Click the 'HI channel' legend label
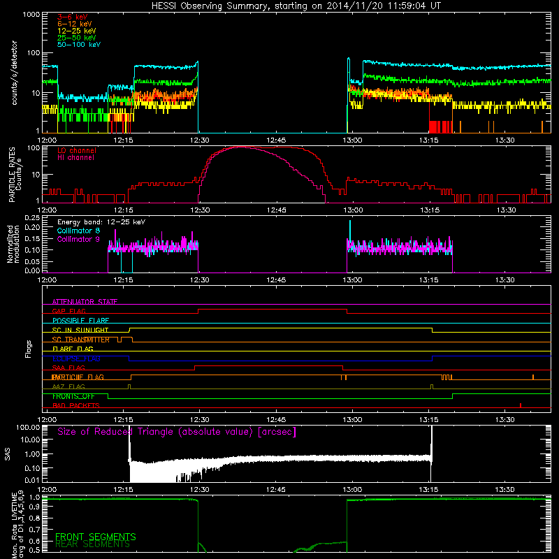This screenshot has height=559, width=559. [75, 158]
